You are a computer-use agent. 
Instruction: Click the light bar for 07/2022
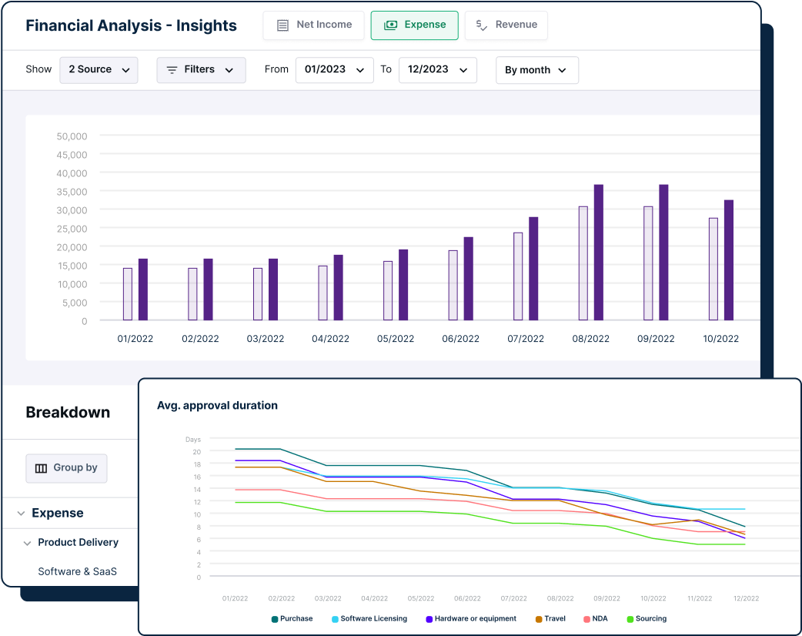[x=518, y=276]
